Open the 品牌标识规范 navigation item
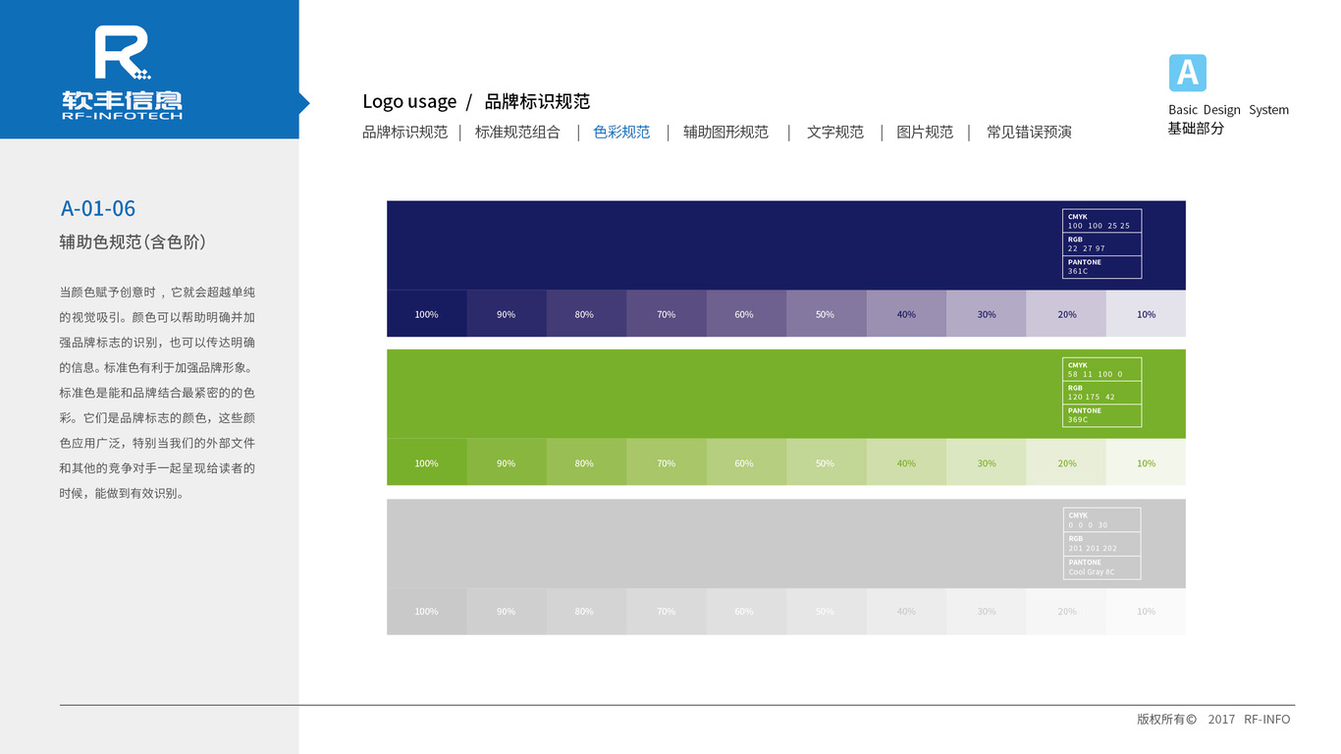This screenshot has height=754, width=1341. coord(404,133)
